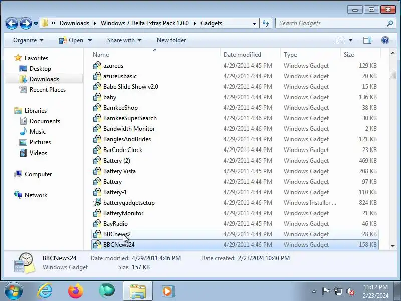
Task: Select Recent Places in the navigation pane
Action: pyautogui.click(x=48, y=90)
